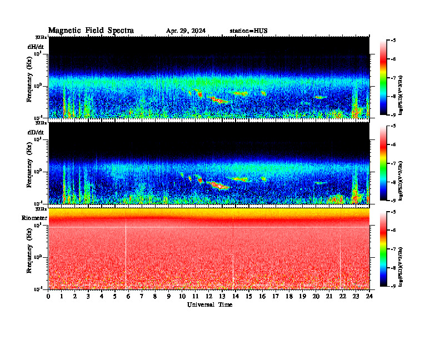Click the color scale bar beside the Riometer panel
This screenshot has height=340, width=440.
tap(383, 249)
